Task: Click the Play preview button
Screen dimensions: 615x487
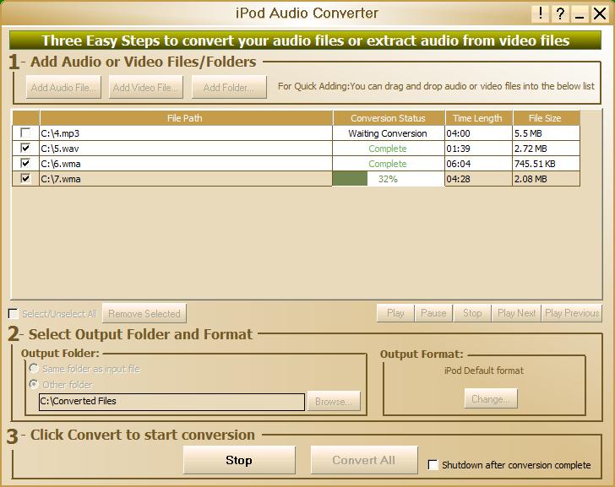Action: (395, 313)
